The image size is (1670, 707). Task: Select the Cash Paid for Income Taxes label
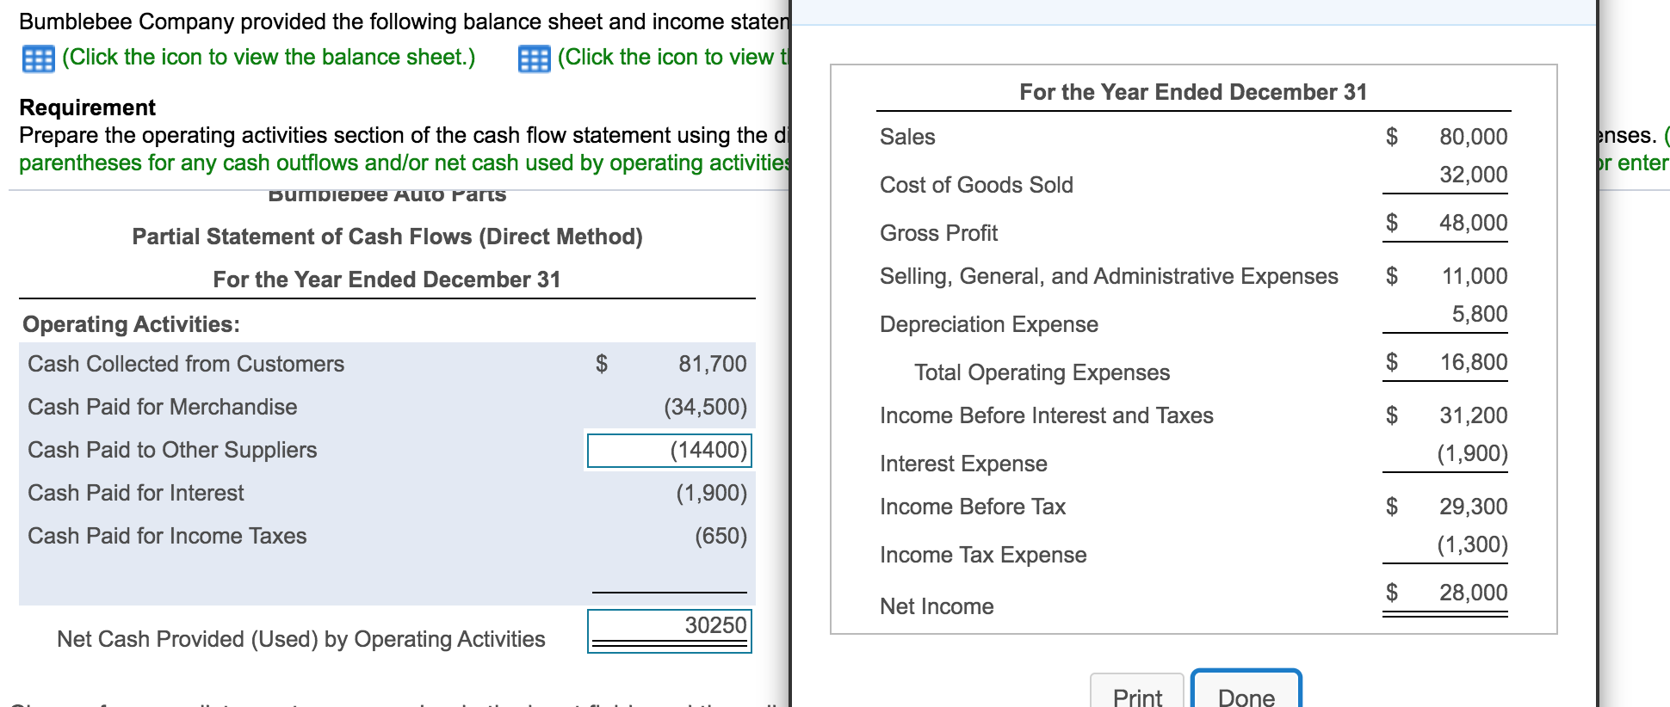pyautogui.click(x=167, y=536)
